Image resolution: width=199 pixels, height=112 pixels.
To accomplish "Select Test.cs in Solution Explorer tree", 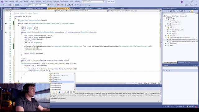I will (x=171, y=46).
